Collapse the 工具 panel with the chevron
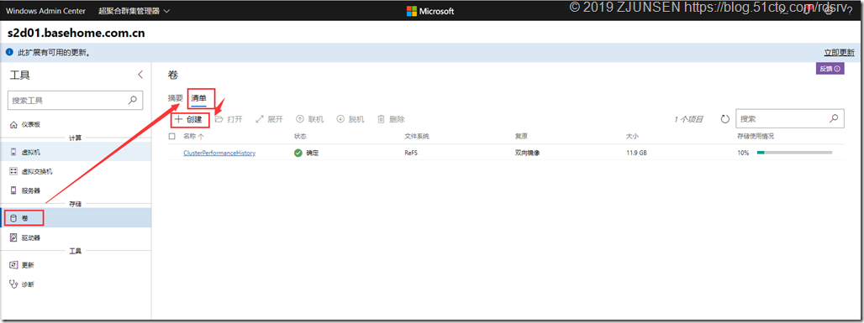This screenshot has width=864, height=323. (x=140, y=75)
